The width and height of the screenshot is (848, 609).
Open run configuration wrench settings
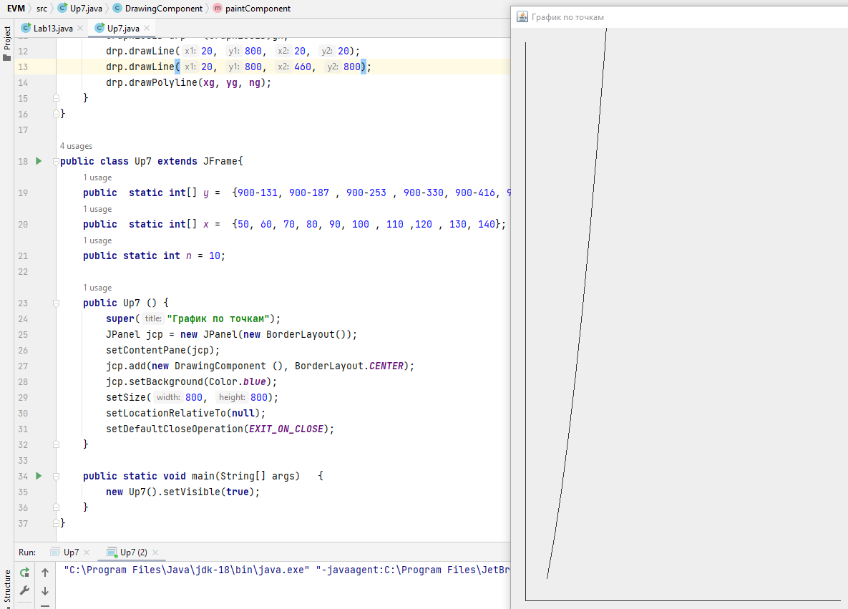(x=24, y=590)
